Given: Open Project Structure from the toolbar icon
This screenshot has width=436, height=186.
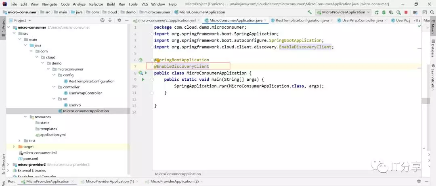Looking at the screenshot, I should coord(415,12).
